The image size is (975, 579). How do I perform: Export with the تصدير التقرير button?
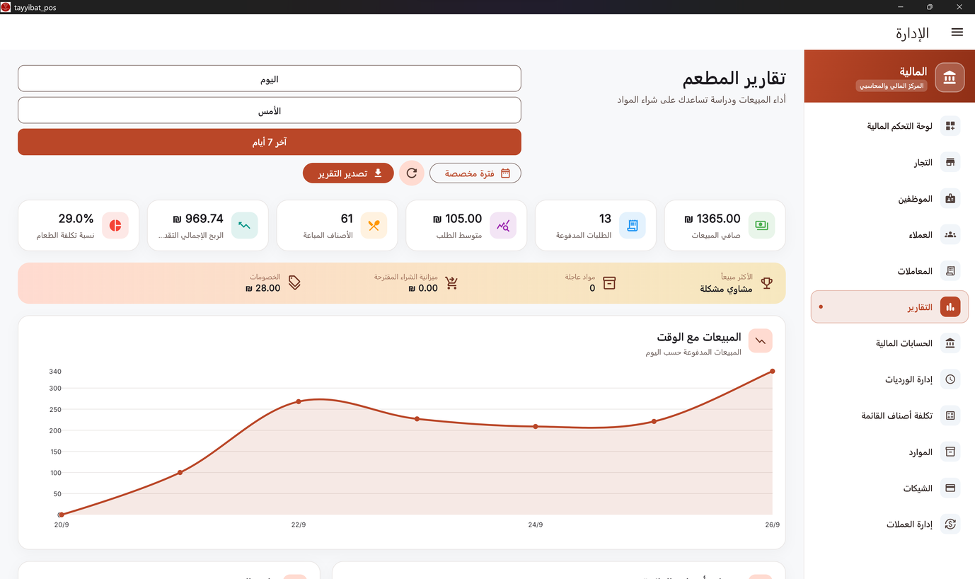(348, 173)
